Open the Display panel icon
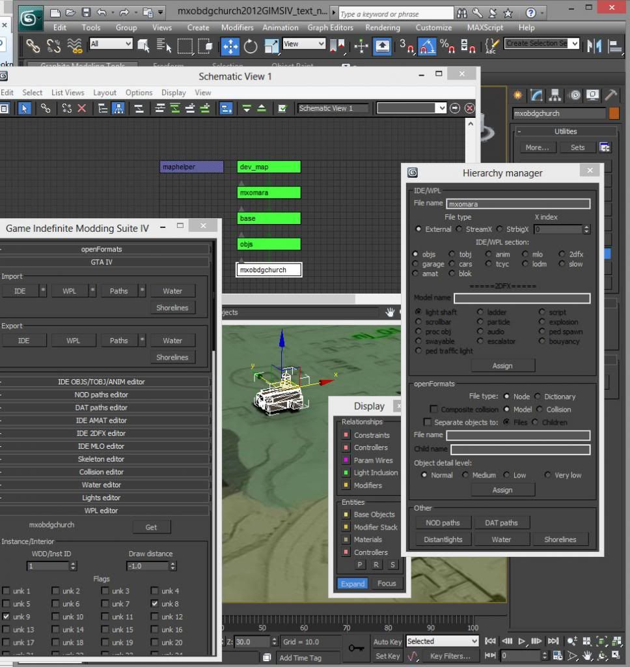Screen dimensions: 630x667 point(593,95)
